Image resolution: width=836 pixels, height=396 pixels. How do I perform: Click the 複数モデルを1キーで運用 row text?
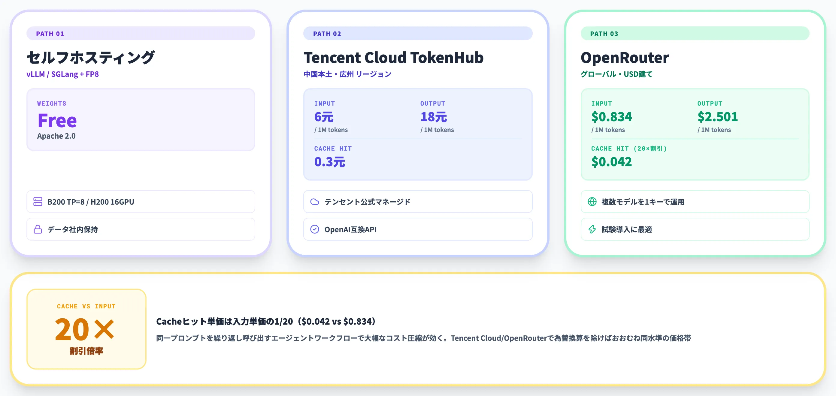pos(643,202)
